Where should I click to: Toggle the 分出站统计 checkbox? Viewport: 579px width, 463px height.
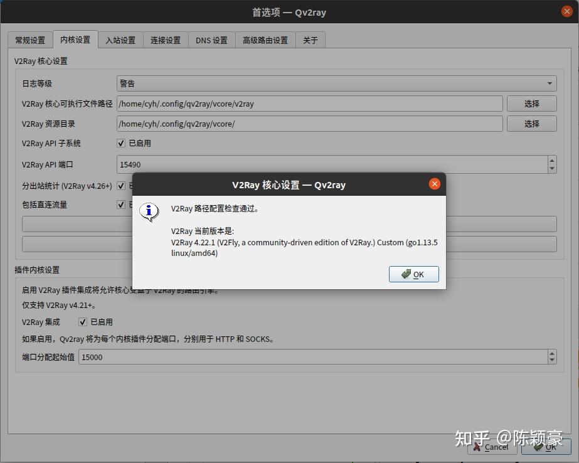pos(120,186)
